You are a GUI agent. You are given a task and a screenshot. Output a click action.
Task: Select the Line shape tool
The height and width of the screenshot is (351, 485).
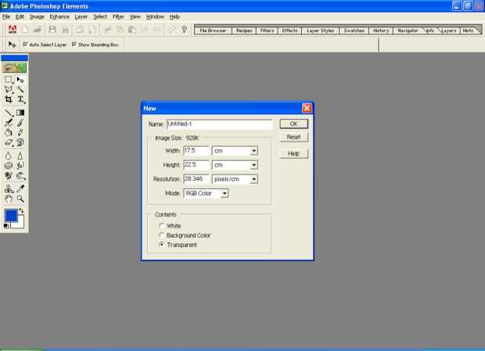point(9,113)
